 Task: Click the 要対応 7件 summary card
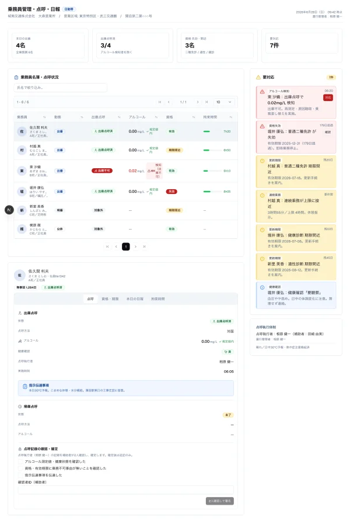tap(302, 46)
